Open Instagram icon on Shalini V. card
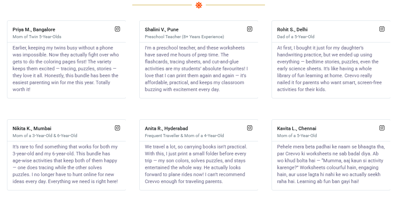The width and height of the screenshot is (409, 200). tap(250, 29)
